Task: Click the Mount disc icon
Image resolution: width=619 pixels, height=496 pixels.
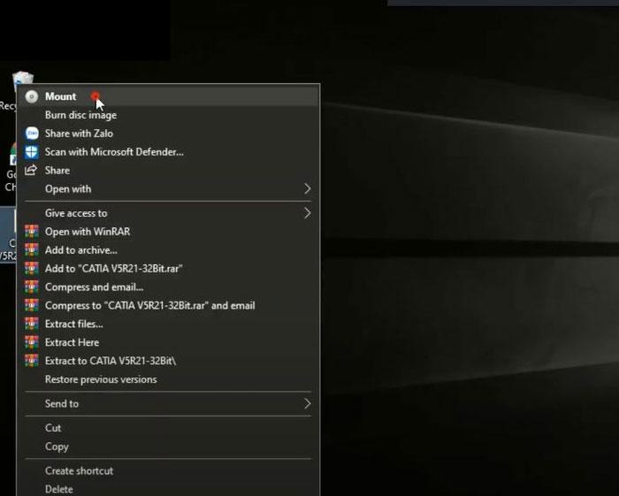Action: 32,97
